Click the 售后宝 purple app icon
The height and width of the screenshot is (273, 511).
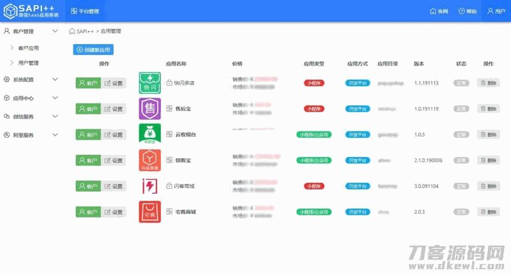tap(150, 108)
